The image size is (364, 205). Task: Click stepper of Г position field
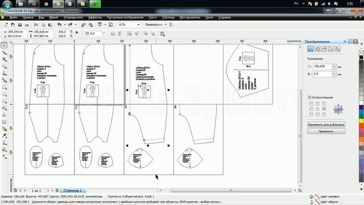[x=334, y=67]
